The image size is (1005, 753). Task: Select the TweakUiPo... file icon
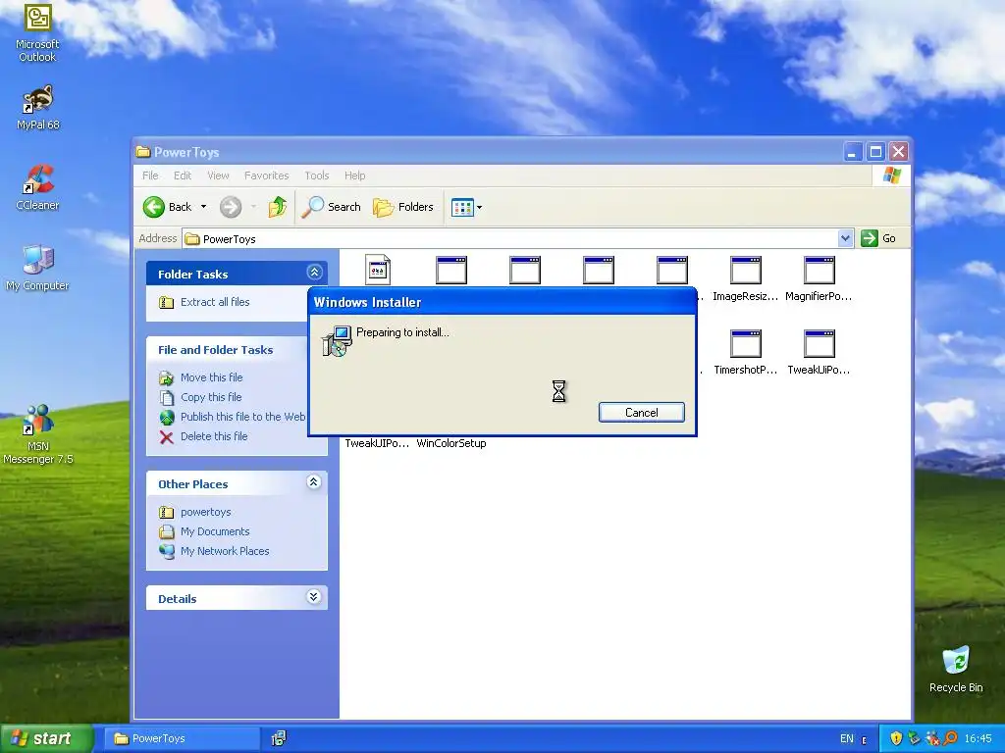[820, 344]
